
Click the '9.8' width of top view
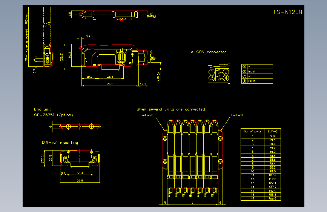coord(70,14)
